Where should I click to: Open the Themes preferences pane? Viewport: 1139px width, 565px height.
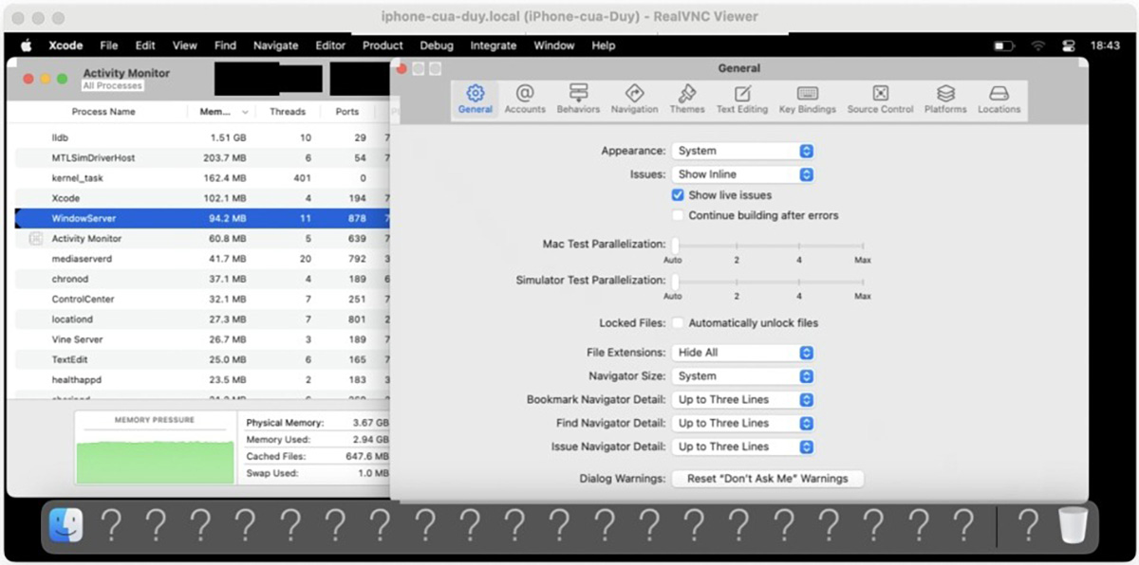point(687,100)
